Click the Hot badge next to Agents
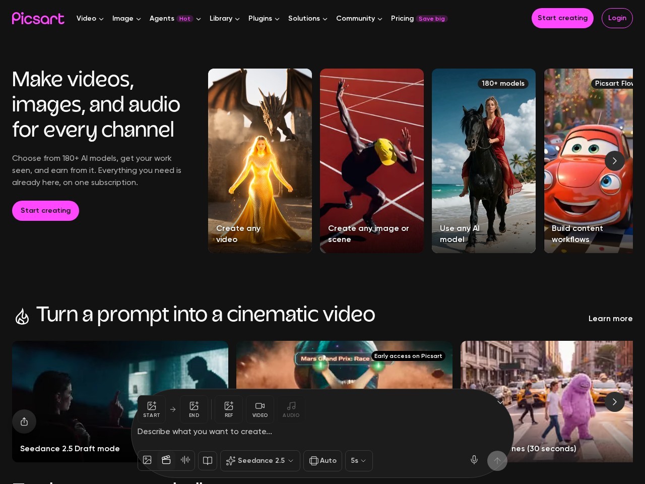The width and height of the screenshot is (645, 484). pos(185,19)
